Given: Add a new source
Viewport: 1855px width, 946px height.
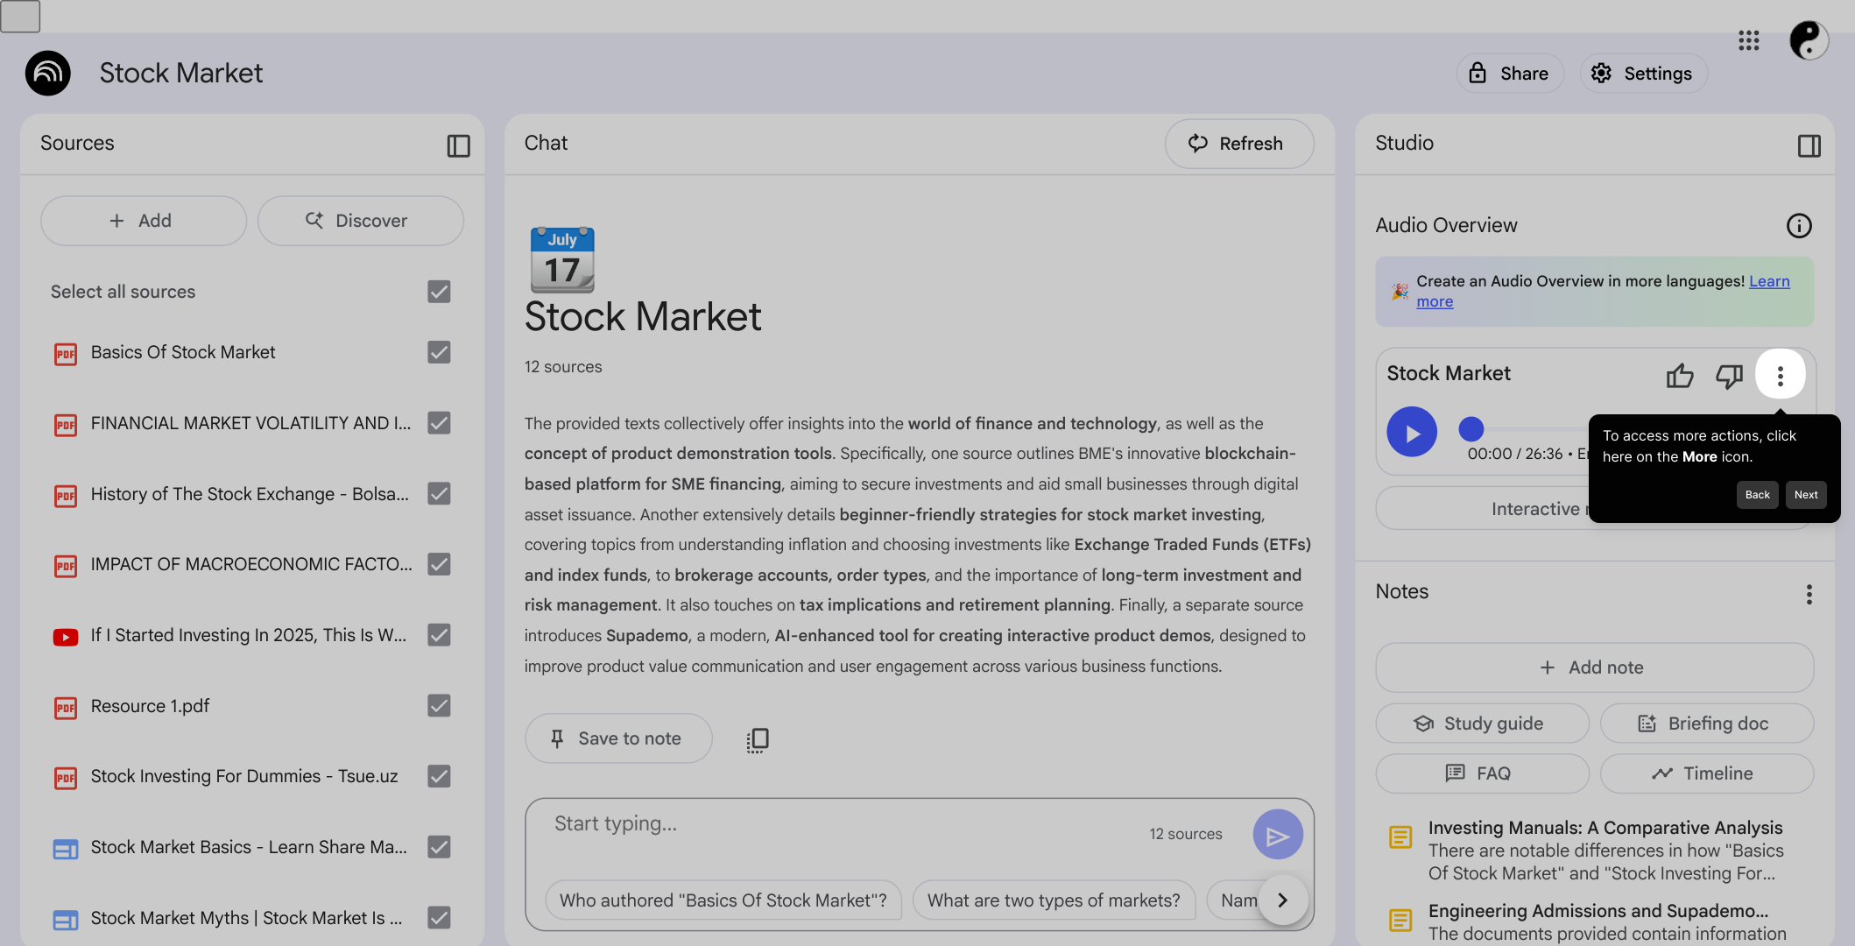Looking at the screenshot, I should (x=143, y=221).
